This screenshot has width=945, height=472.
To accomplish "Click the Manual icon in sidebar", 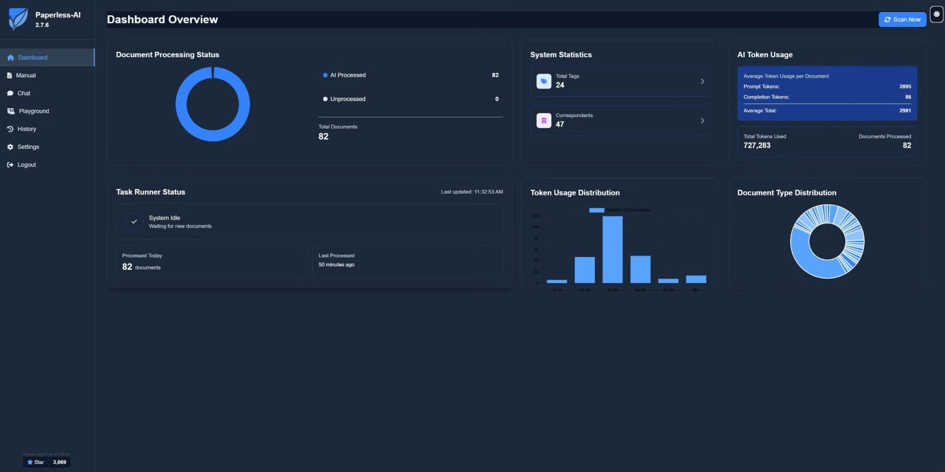I will pyautogui.click(x=10, y=75).
